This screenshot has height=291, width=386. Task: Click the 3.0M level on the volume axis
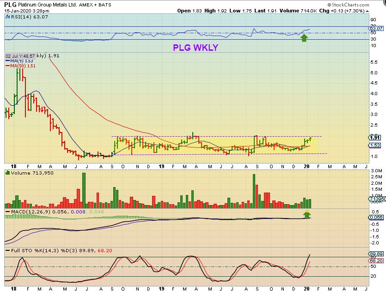point(376,171)
